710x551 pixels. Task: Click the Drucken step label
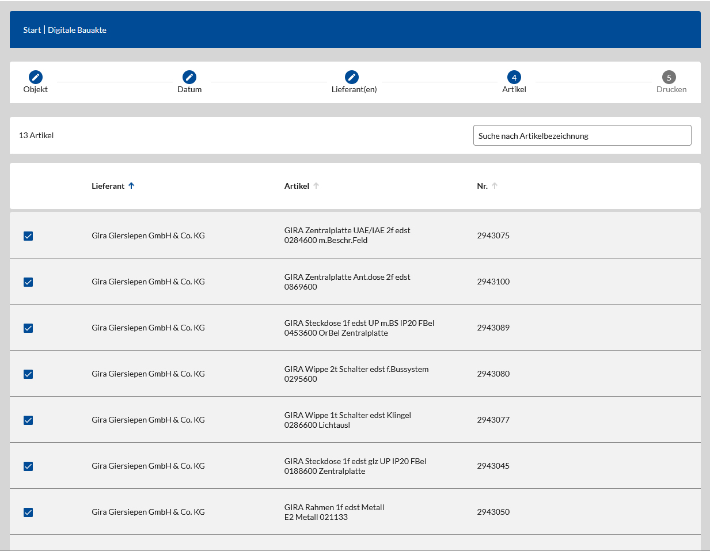[x=671, y=89]
